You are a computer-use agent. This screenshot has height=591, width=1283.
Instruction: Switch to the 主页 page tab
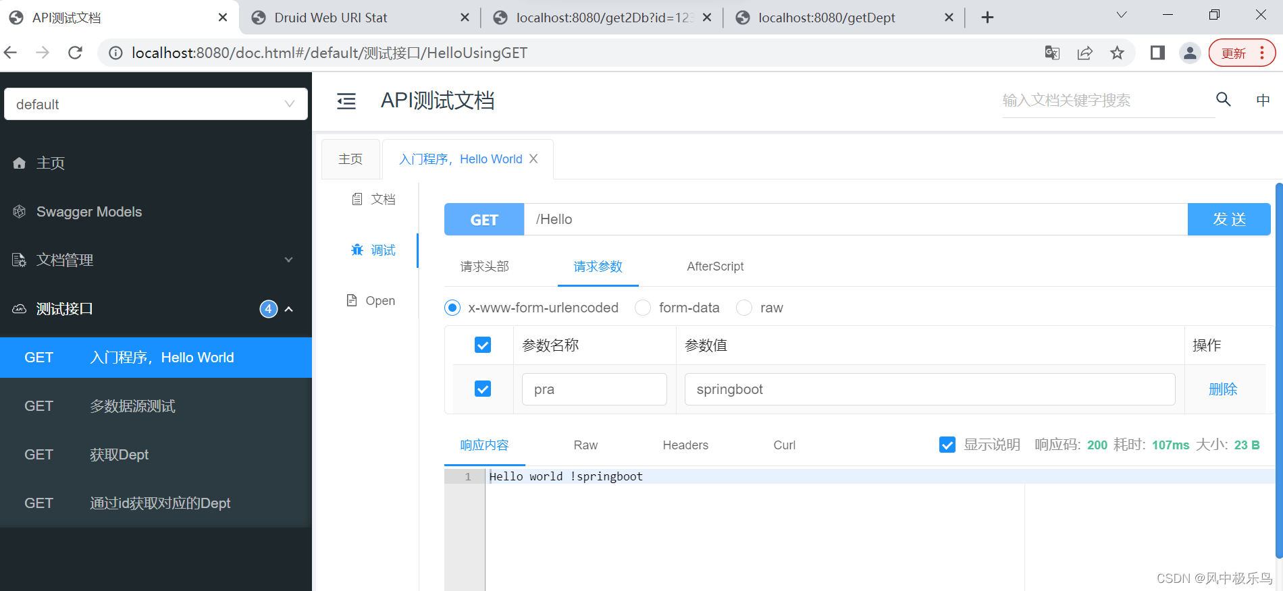pos(350,159)
